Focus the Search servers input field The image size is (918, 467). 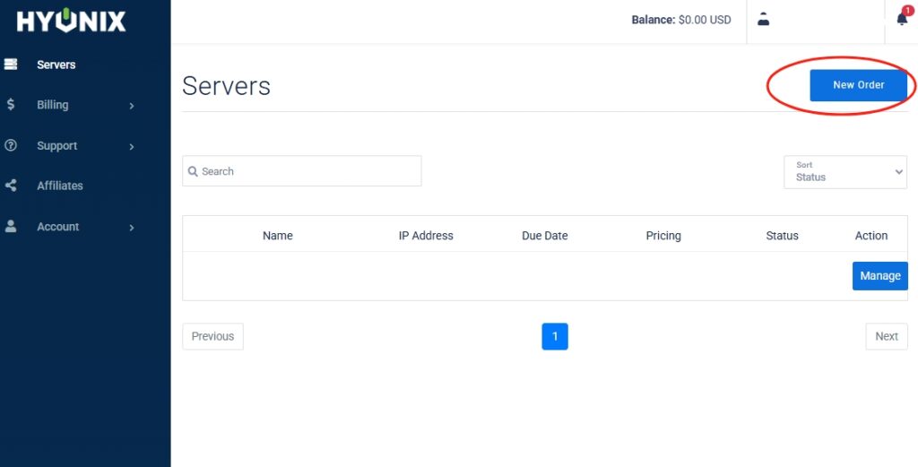[x=305, y=171]
